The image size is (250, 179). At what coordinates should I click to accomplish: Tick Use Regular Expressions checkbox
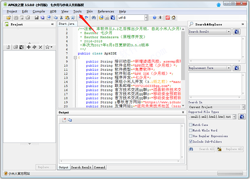190,136
